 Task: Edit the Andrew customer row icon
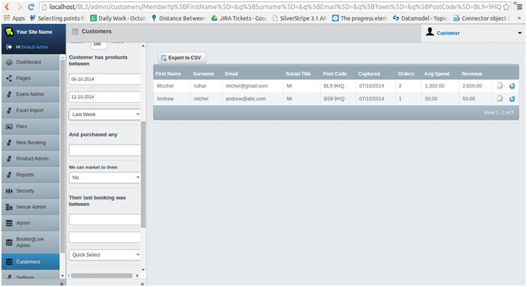(x=500, y=99)
